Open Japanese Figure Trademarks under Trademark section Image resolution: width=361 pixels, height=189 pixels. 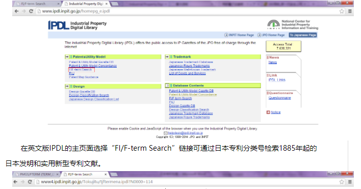[x=189, y=66]
